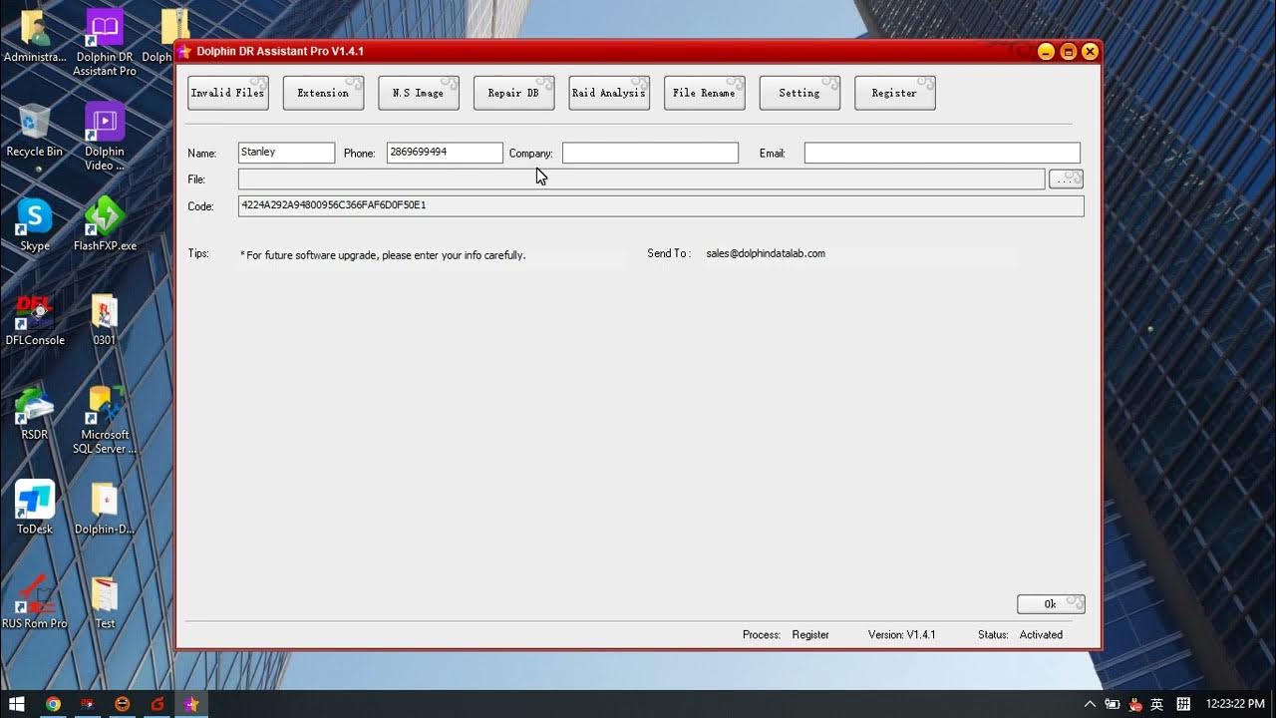Click the sales@dolphindatalab.com address
This screenshot has width=1276, height=718.
point(766,253)
